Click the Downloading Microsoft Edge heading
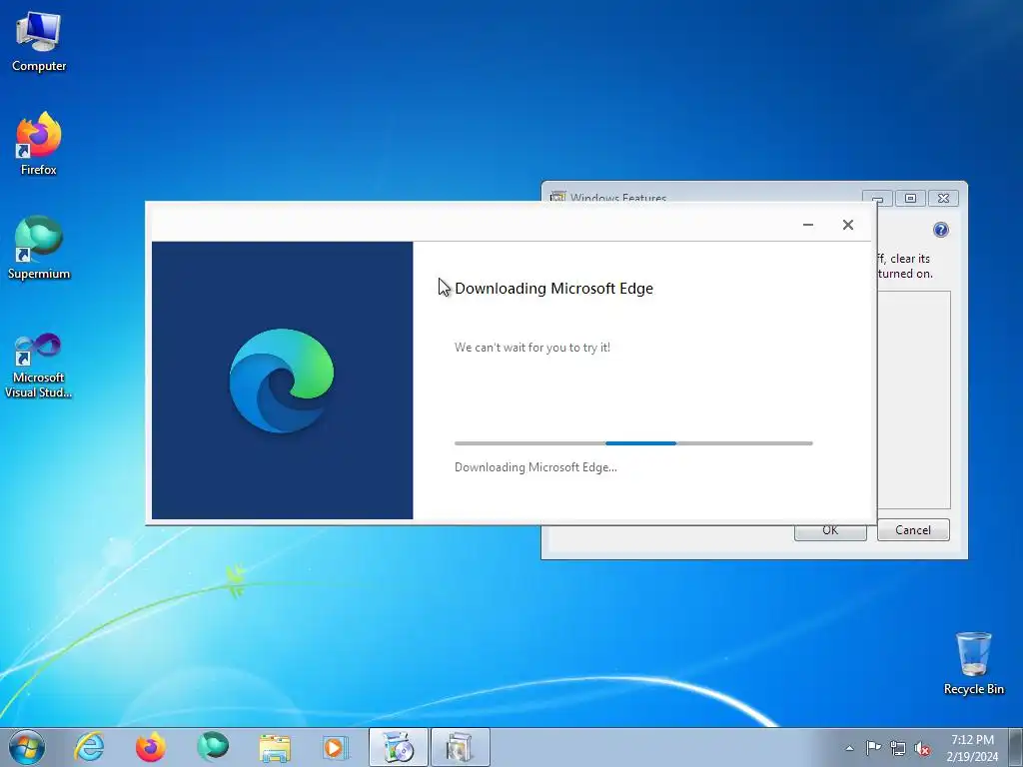This screenshot has width=1023, height=767. 553,289
